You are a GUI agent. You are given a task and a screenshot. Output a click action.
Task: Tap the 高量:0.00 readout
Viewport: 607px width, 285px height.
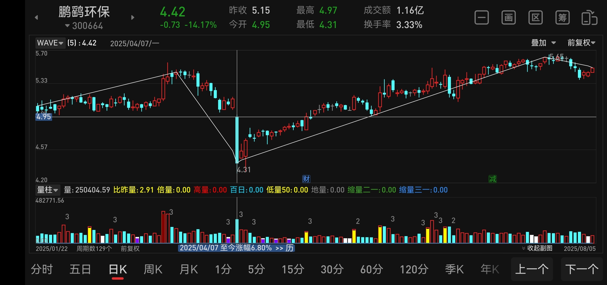tap(210, 190)
